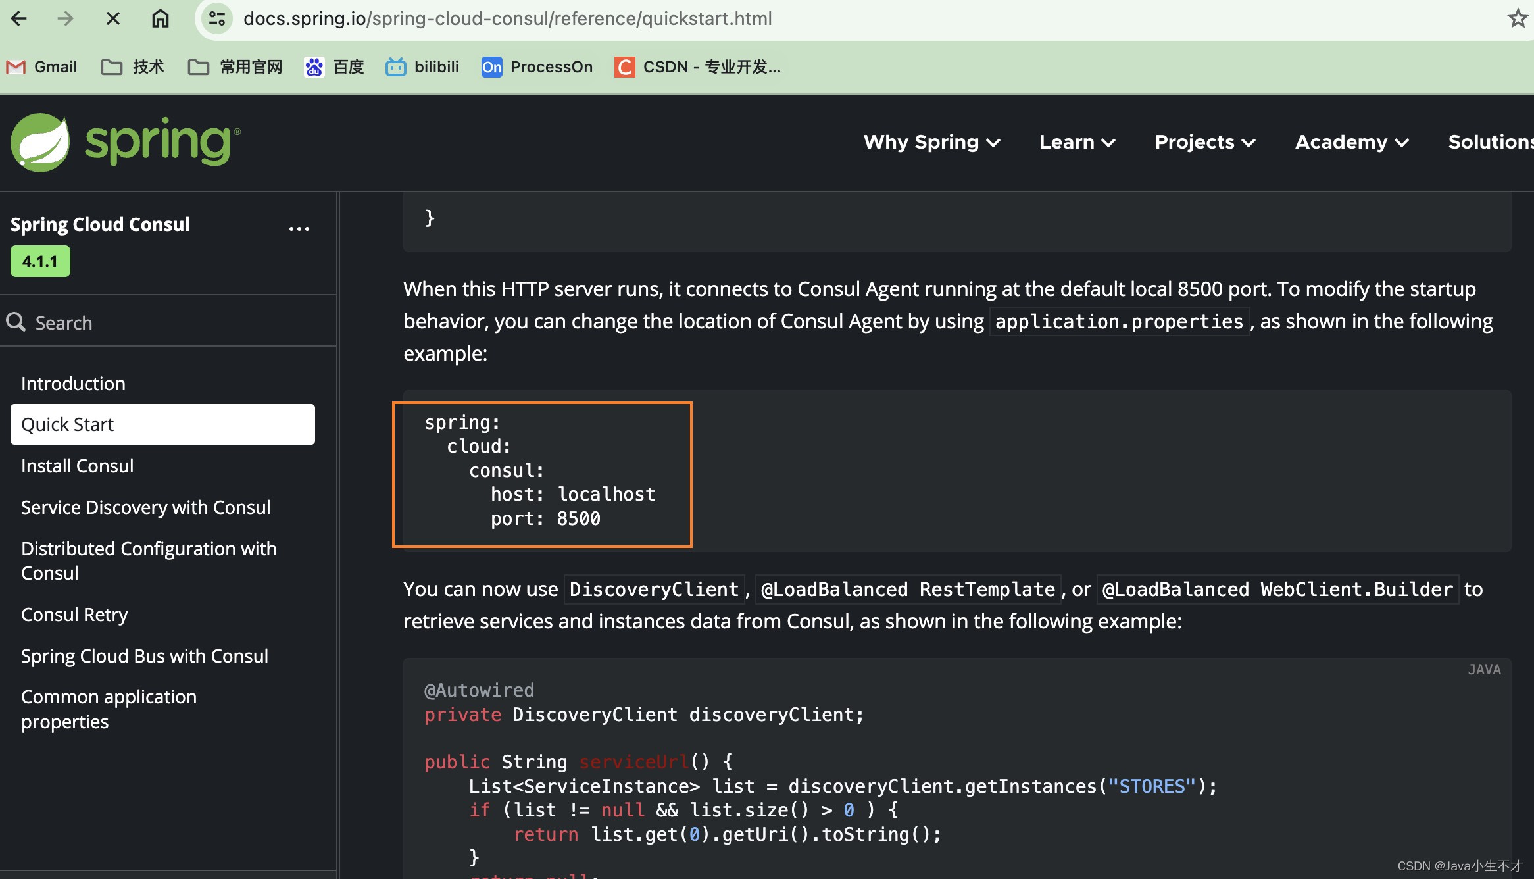Click the address bar URL

pos(507,18)
